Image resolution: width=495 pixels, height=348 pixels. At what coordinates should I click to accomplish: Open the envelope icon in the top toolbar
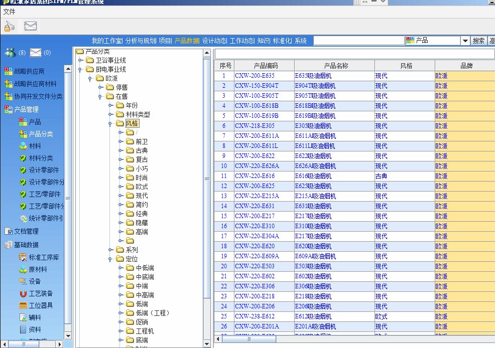pos(31,26)
